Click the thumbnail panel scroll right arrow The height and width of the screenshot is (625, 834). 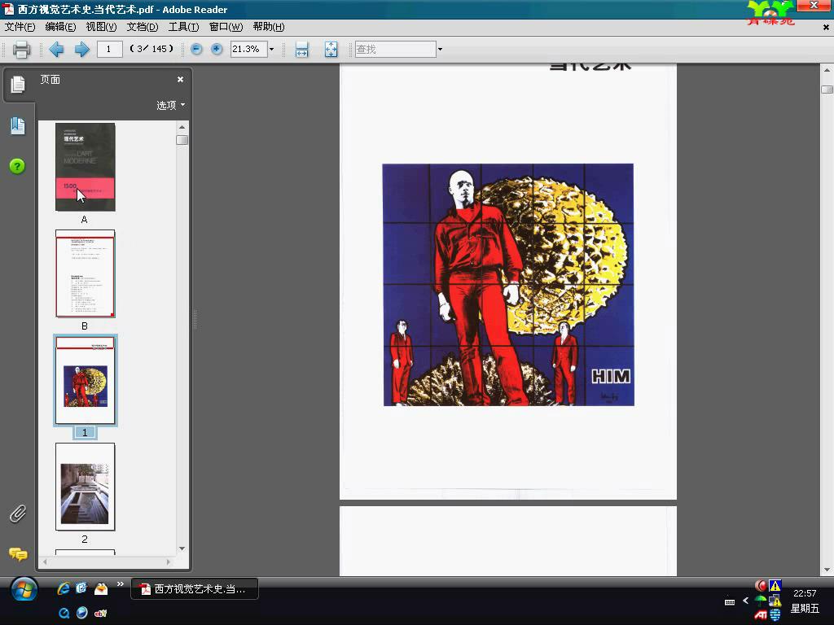[x=169, y=562]
